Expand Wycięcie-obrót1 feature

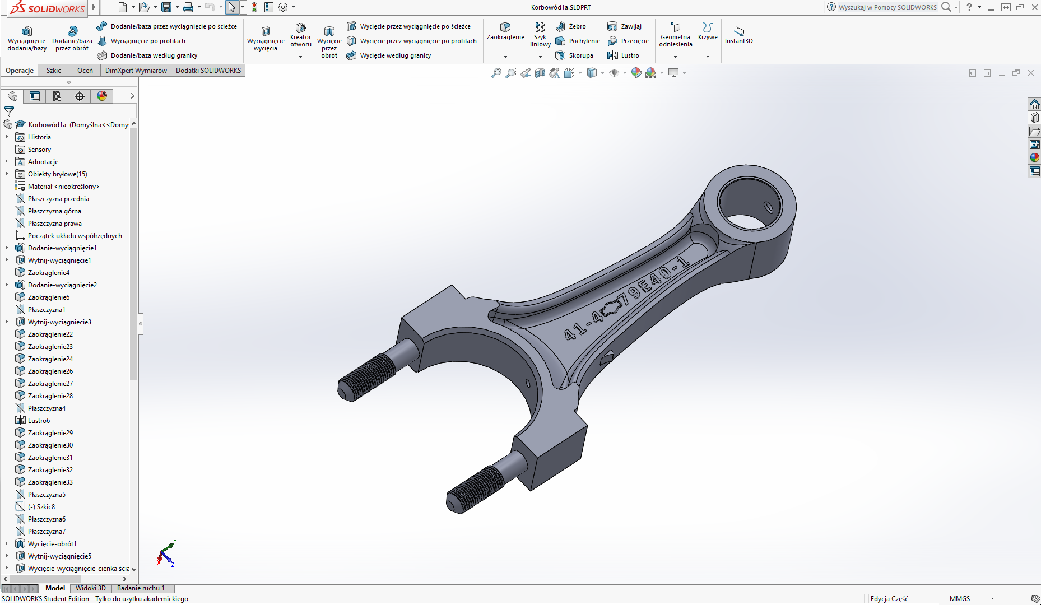point(6,543)
